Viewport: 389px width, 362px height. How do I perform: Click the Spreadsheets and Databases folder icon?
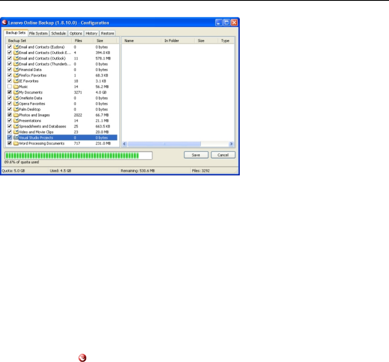pos(16,126)
